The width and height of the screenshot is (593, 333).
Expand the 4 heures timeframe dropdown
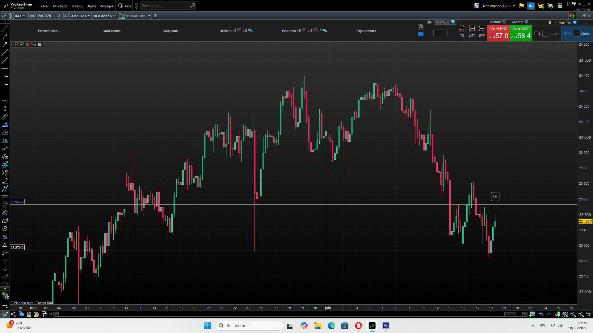[x=81, y=16]
